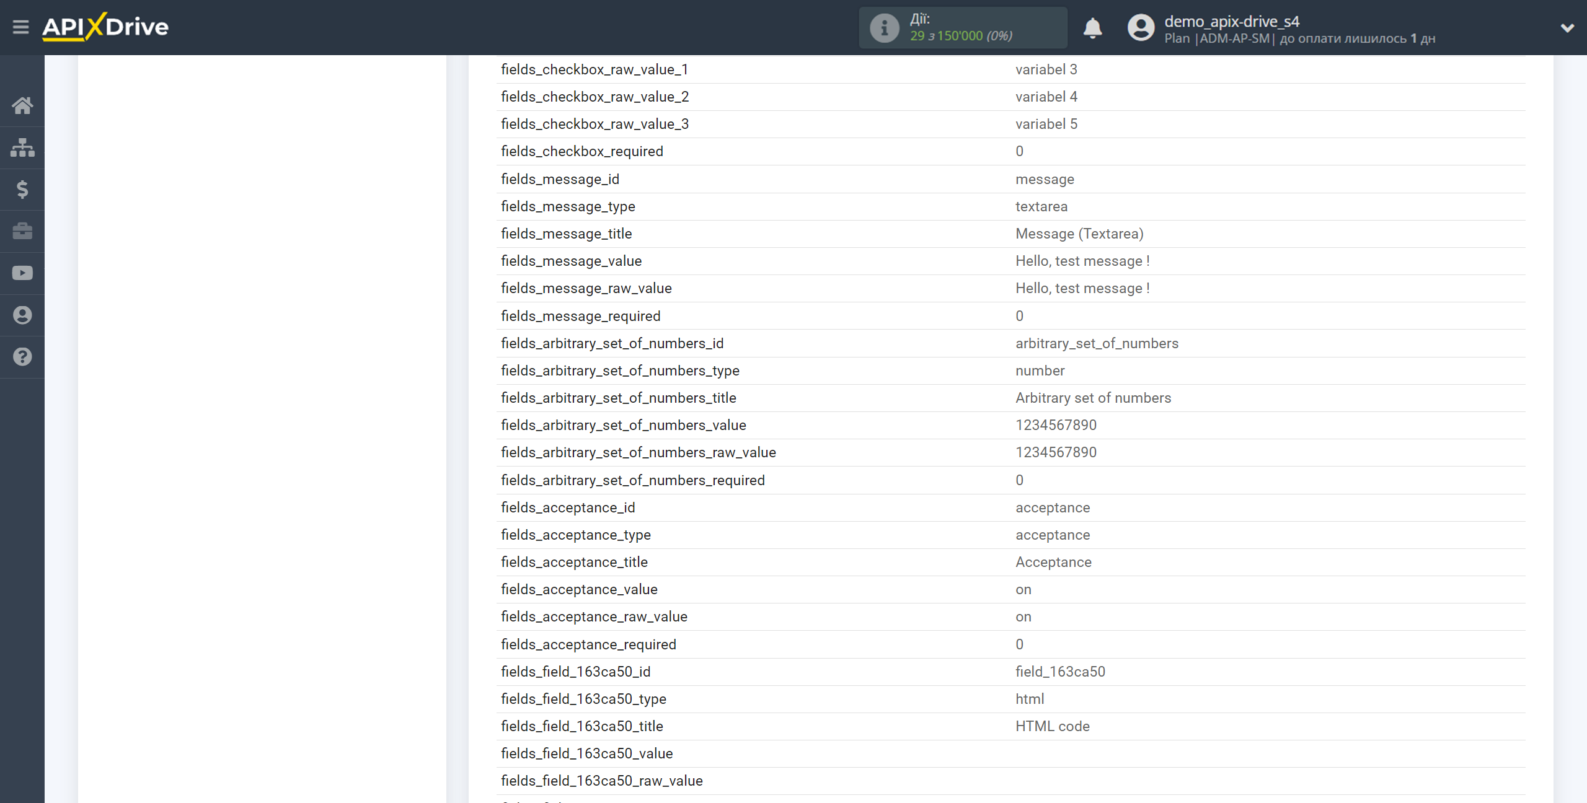1587x803 pixels.
Task: Click the user avatar icon in header
Action: tap(1141, 28)
